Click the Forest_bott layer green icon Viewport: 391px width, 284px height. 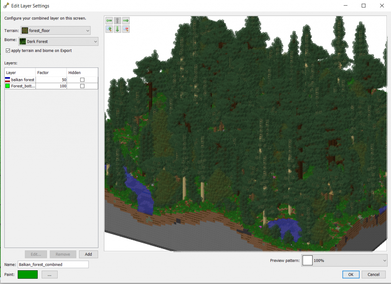(x=7, y=86)
